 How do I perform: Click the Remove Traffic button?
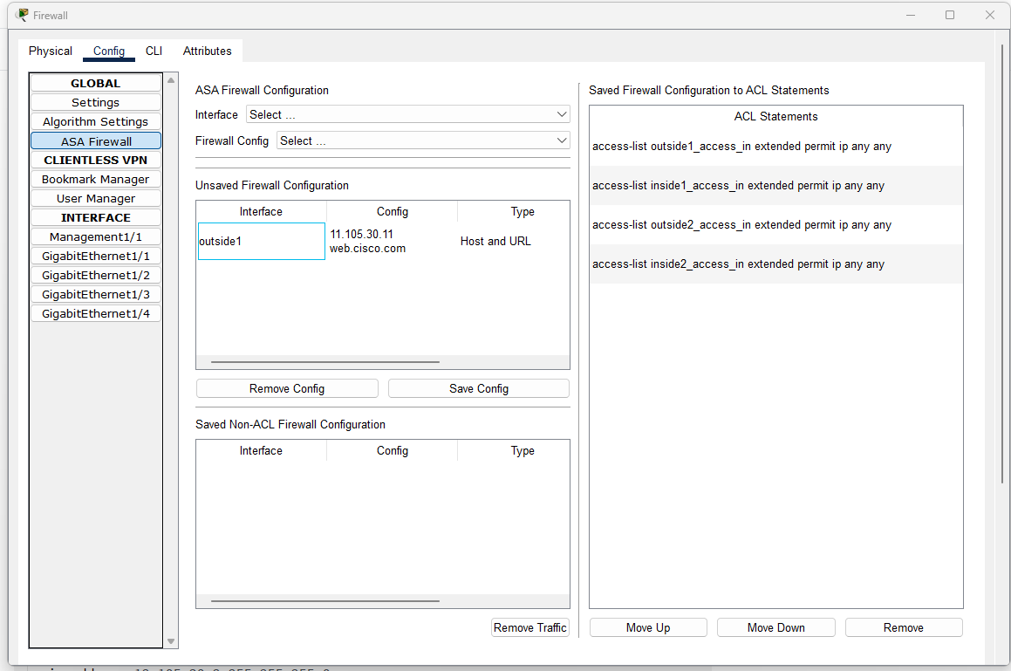coord(529,627)
